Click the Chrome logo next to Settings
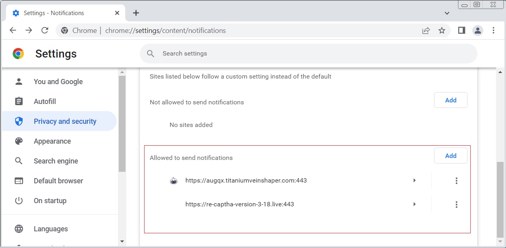506x248 pixels. 18,54
